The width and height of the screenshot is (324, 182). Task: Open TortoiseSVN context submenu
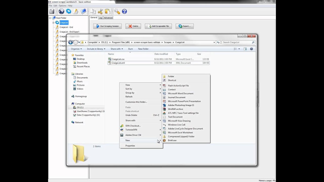pyautogui.click(x=141, y=130)
